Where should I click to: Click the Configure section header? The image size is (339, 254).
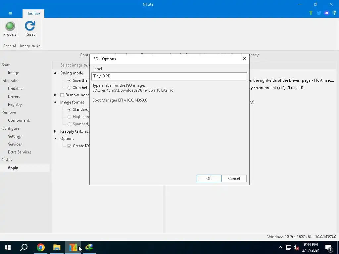click(10, 128)
